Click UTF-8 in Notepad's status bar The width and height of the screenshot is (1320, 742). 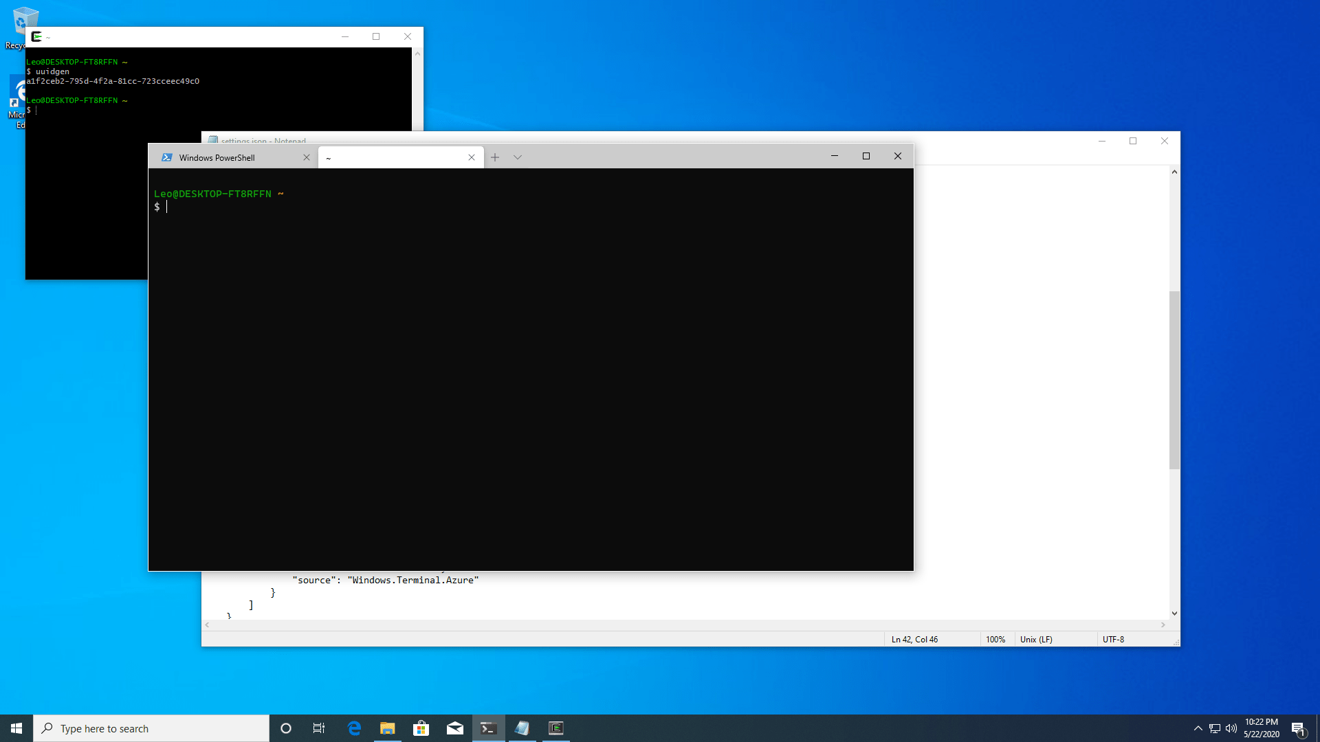click(x=1112, y=639)
